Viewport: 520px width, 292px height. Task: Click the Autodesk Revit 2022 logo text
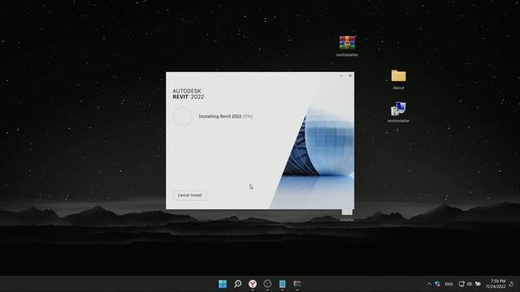[x=188, y=94]
